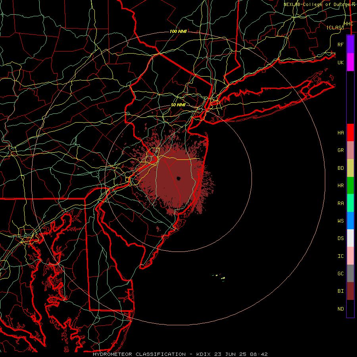This screenshot has width=357, height=357.
Task: Click the 100 NMI range ring label
Action: tap(178, 31)
